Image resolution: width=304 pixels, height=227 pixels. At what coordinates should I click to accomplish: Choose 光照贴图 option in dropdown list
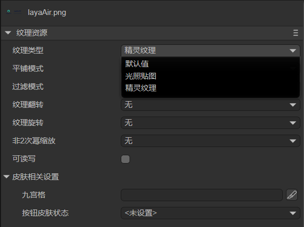(x=140, y=76)
